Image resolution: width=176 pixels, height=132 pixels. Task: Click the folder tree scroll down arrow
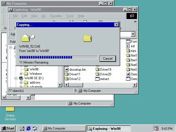click(60, 85)
